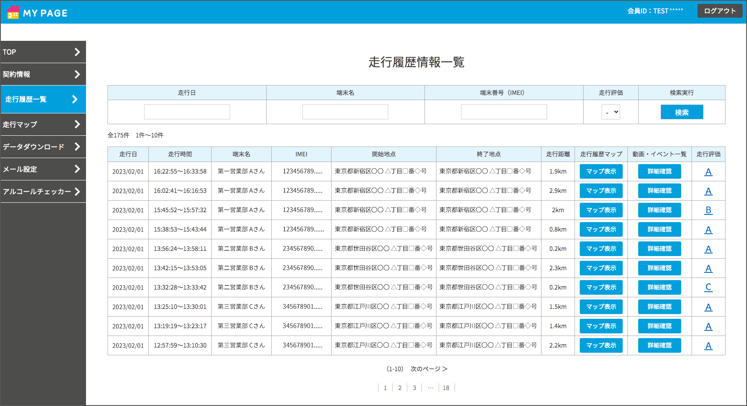Click the arrow icon next to データダウンロード
Image resolution: width=747 pixels, height=406 pixels.
pos(77,147)
